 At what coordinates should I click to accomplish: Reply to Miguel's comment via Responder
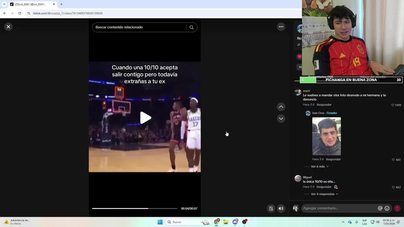coord(324,187)
